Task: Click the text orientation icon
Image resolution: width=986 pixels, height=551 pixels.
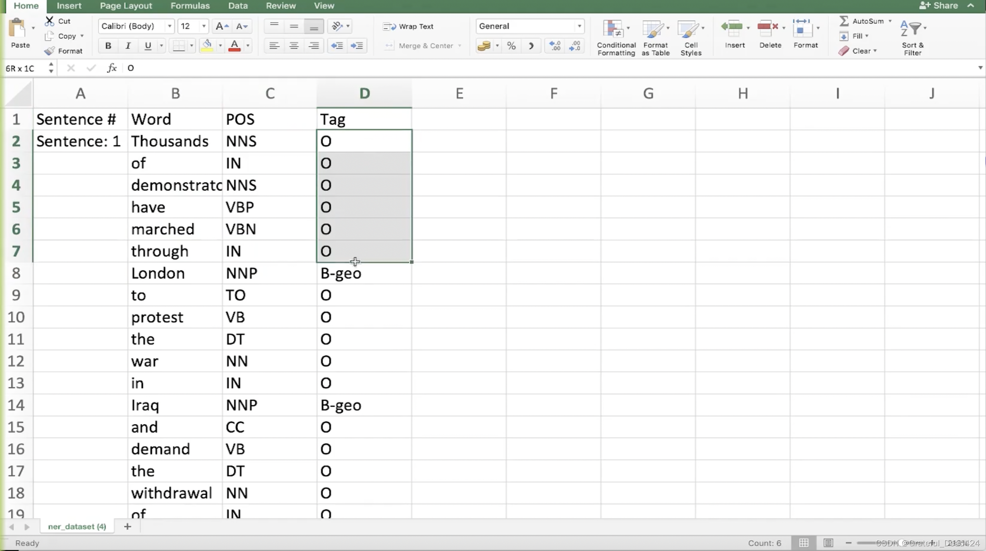Action: click(337, 26)
